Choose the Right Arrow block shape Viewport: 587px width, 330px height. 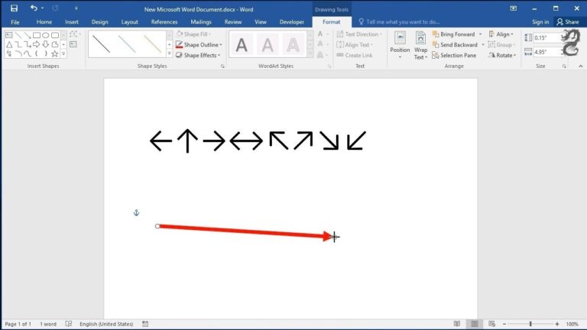(x=37, y=44)
